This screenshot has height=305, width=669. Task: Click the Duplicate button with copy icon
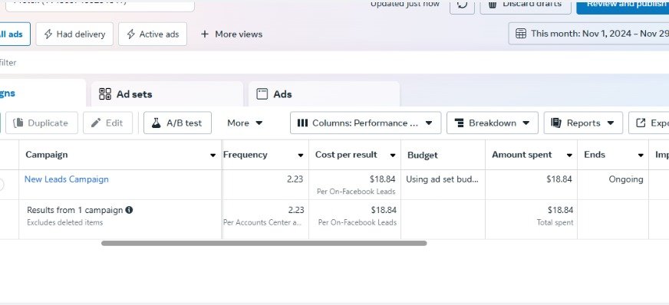41,123
